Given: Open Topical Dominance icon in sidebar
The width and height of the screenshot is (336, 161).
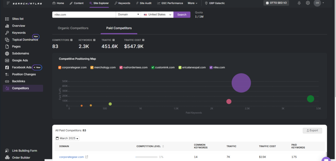Looking at the screenshot, I should [x=7, y=40].
